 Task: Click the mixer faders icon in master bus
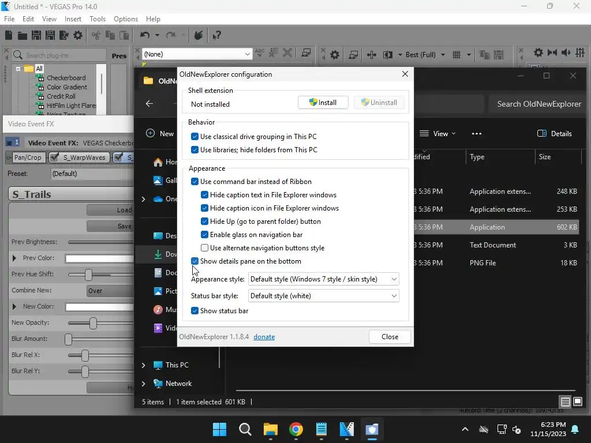pyautogui.click(x=580, y=52)
